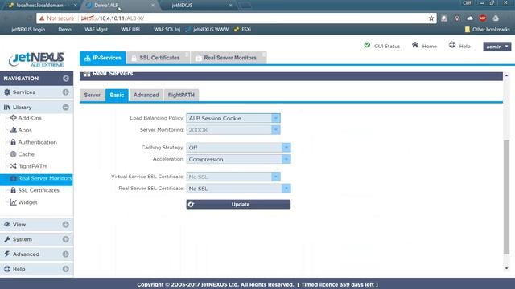The width and height of the screenshot is (515, 289).
Task: Select the Advanced sub-tab
Action: point(146,95)
